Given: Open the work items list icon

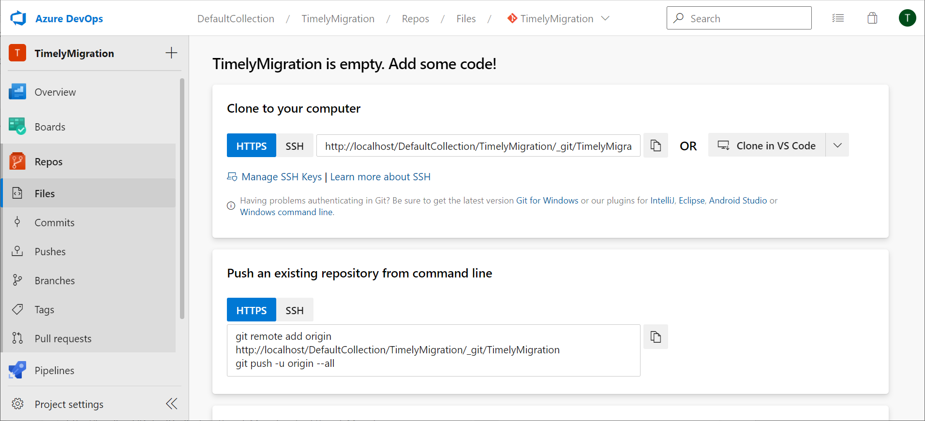Looking at the screenshot, I should click(x=838, y=18).
